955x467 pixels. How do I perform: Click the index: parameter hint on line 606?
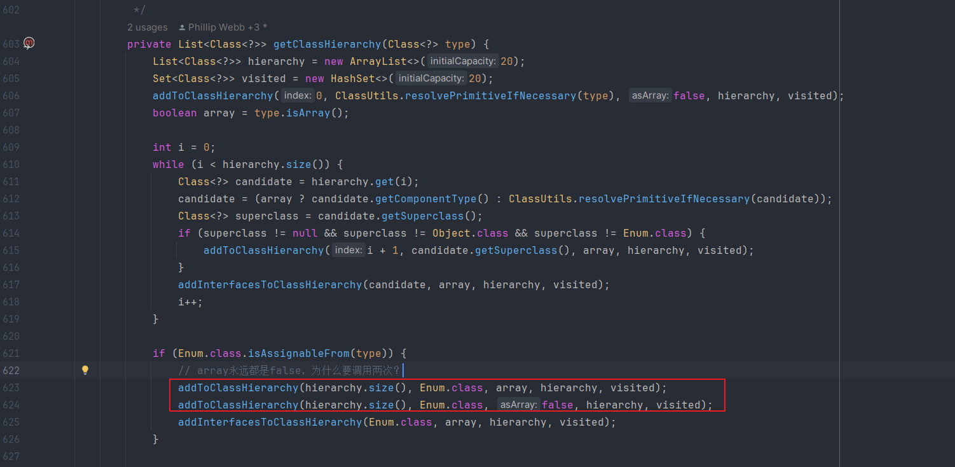click(297, 95)
